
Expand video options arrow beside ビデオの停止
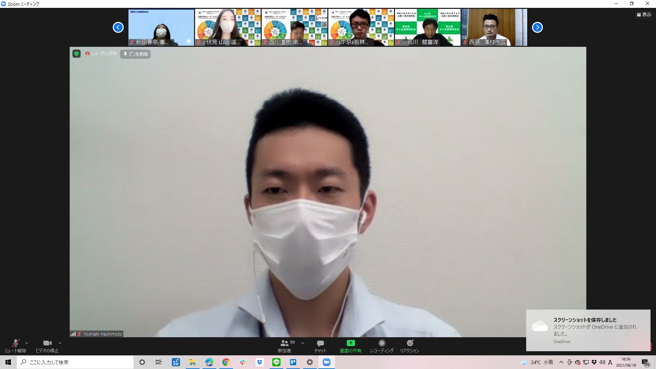coord(60,343)
